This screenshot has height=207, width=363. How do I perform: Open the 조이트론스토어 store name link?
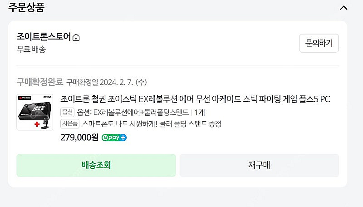tap(44, 37)
